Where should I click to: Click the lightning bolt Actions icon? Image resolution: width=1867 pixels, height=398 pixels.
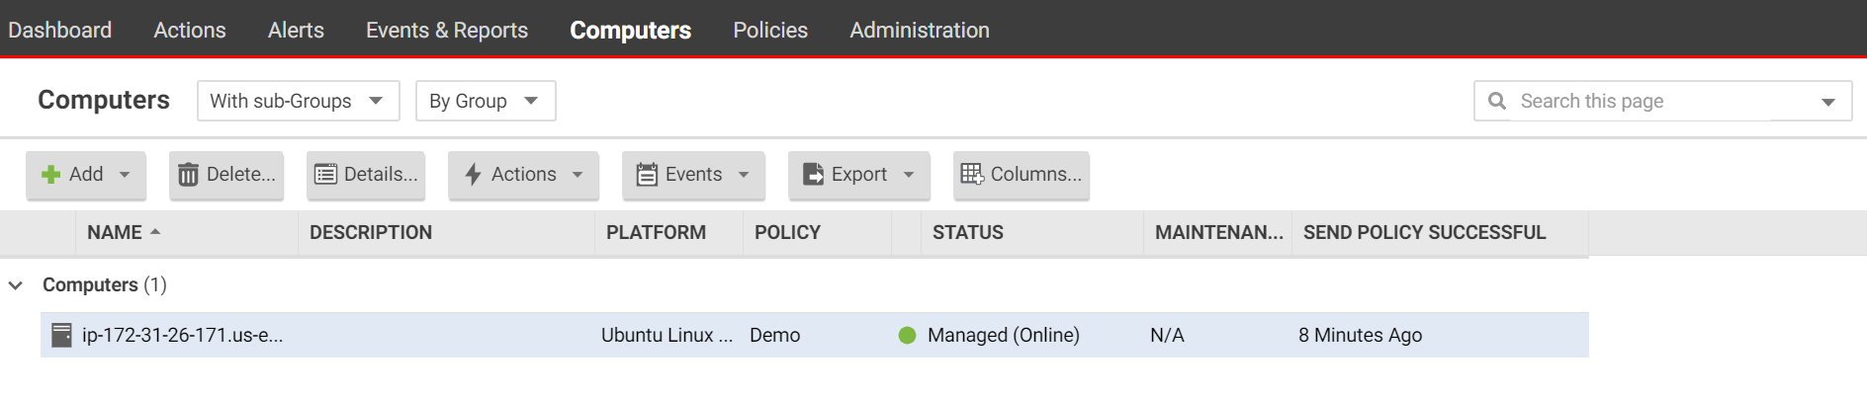pos(473,175)
